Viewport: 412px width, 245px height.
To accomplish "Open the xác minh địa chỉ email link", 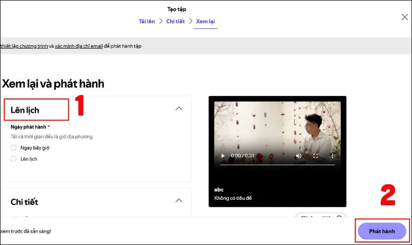I will (78, 46).
